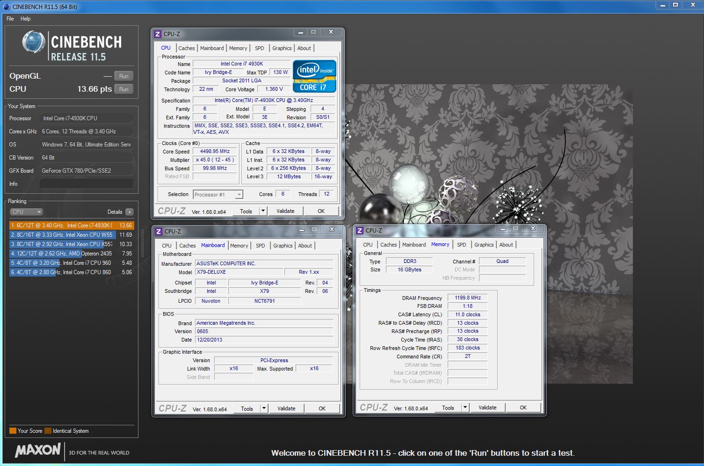Click the CPU-Z icon in Memory window title
This screenshot has width=704, height=466.
click(360, 230)
